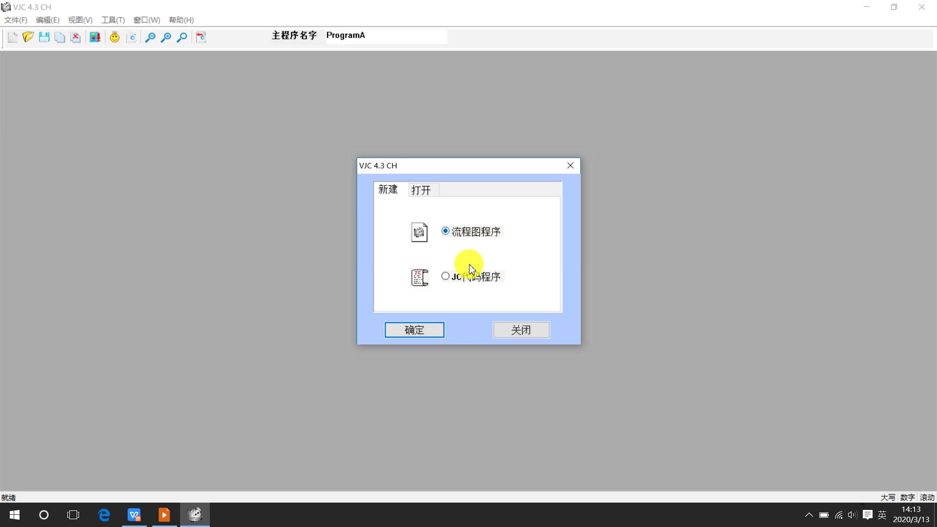This screenshot has width=937, height=527.
Task: Click the orange media player taskbar icon
Action: 164,515
